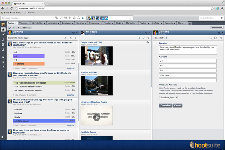Click compose poll icon in right GoPollGo stream

point(216,38)
